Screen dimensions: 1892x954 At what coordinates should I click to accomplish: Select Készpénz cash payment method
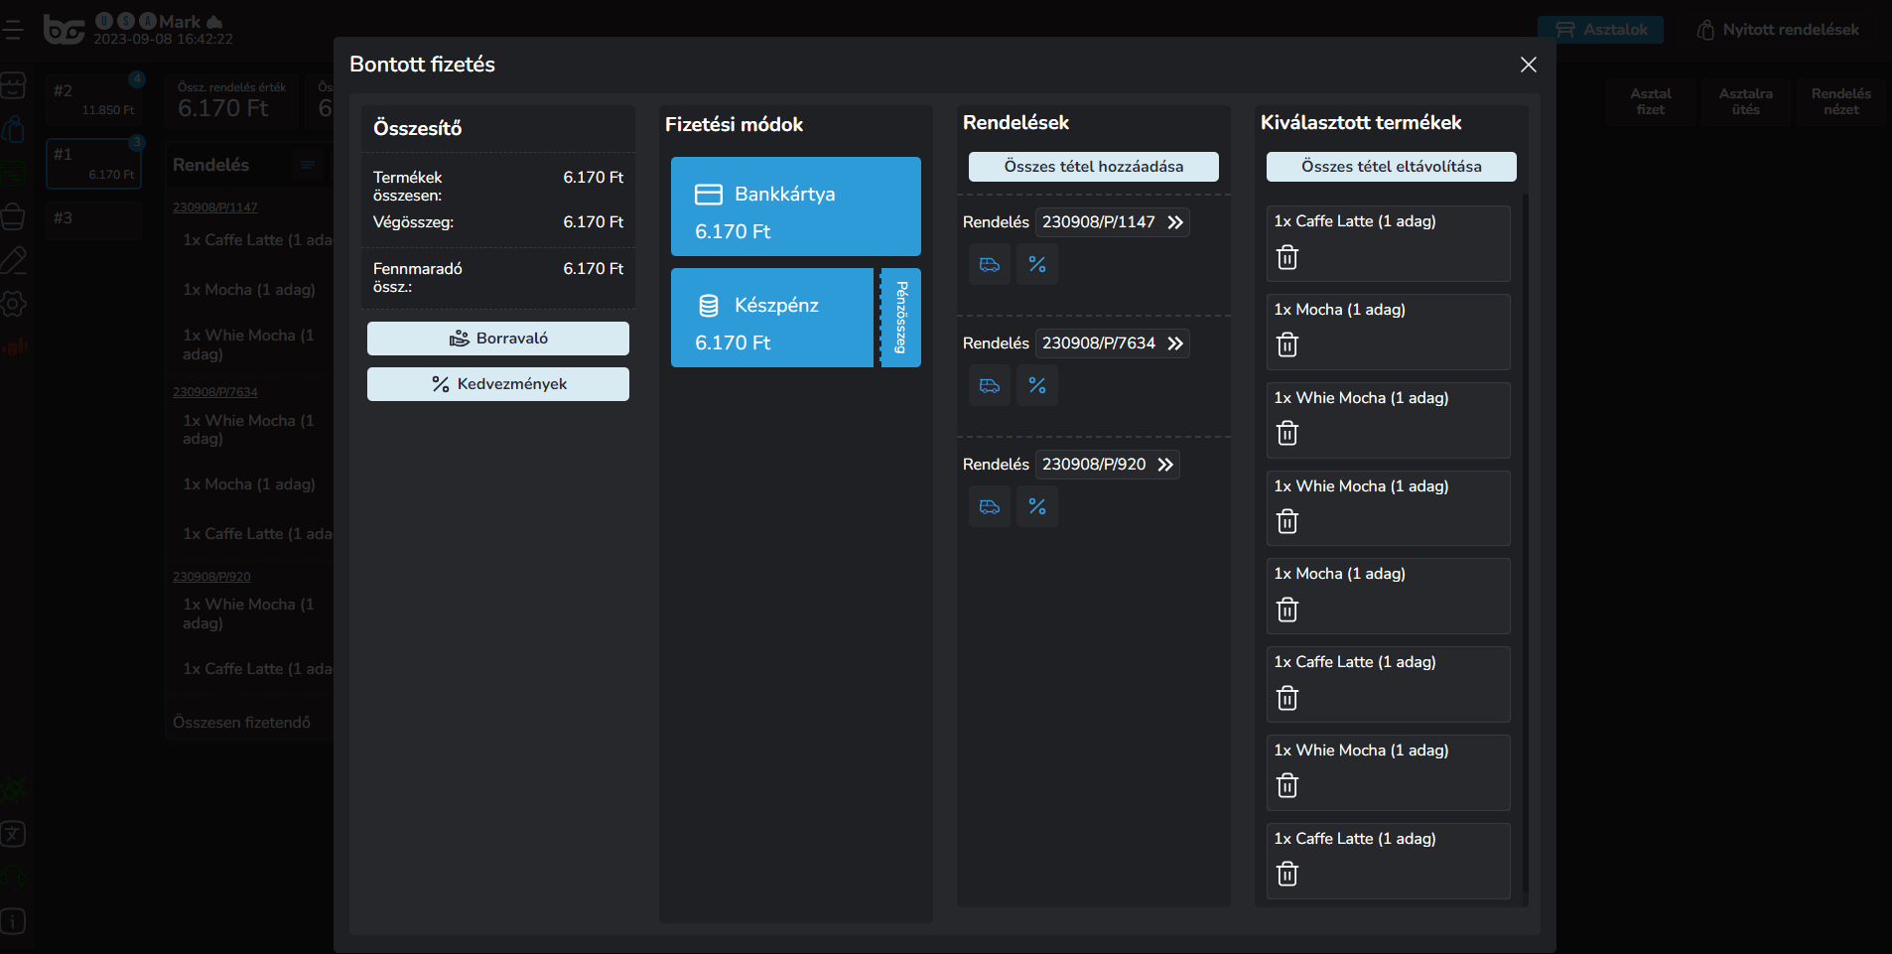tap(772, 318)
